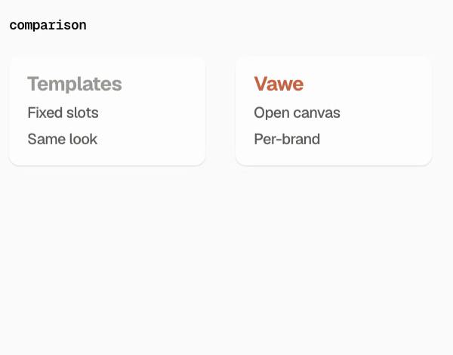
Task: Click the empty page area below the cards
Action: click(x=226, y=260)
